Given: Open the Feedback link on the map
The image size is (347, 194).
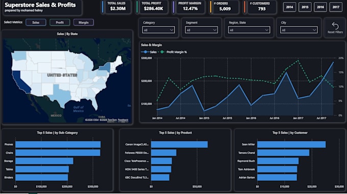Looking at the screenshot, I should point(123,120).
